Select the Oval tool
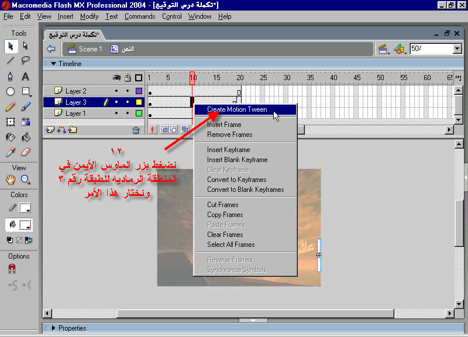The image size is (468, 337). [11, 91]
